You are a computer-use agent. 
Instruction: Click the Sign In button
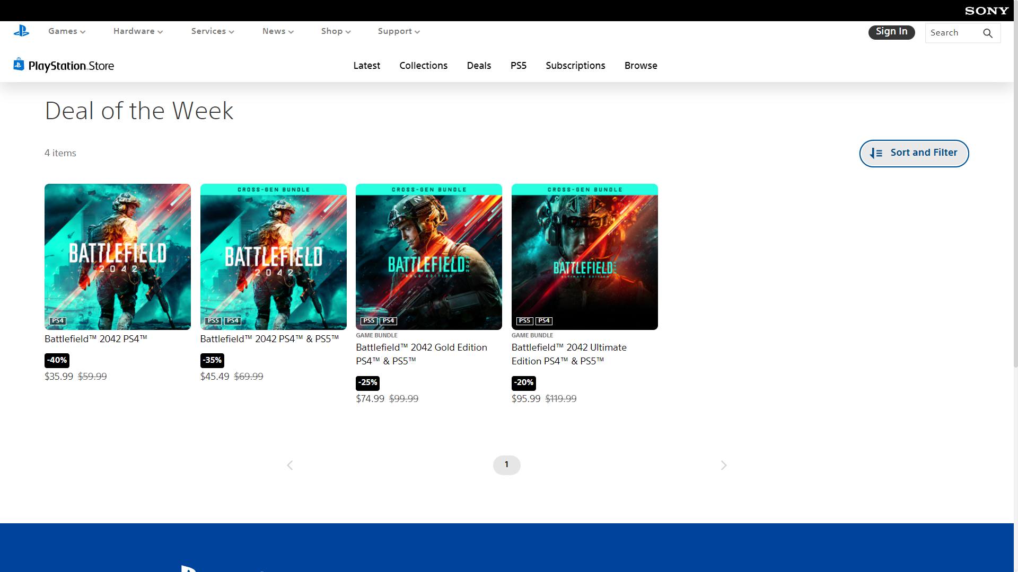click(891, 32)
